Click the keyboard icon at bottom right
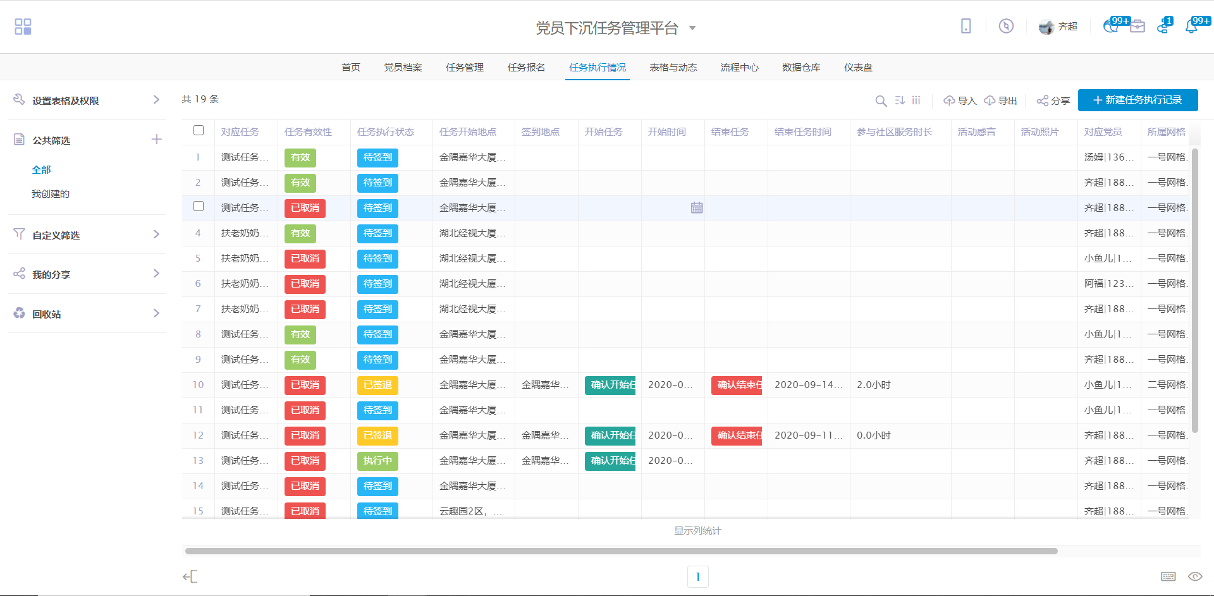Viewport: 1214px width, 596px height. (1168, 576)
